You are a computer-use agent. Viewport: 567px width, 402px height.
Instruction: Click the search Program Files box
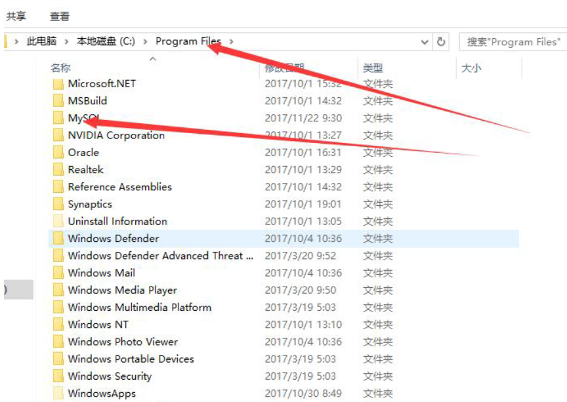point(513,42)
